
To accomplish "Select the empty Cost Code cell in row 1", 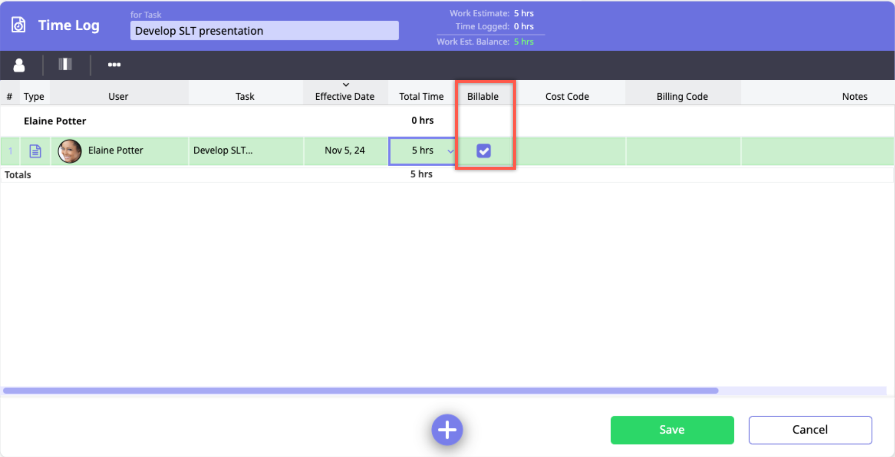I will coord(570,151).
